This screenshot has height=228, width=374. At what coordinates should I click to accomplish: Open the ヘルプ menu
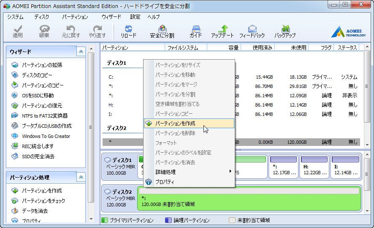pyautogui.click(x=154, y=17)
